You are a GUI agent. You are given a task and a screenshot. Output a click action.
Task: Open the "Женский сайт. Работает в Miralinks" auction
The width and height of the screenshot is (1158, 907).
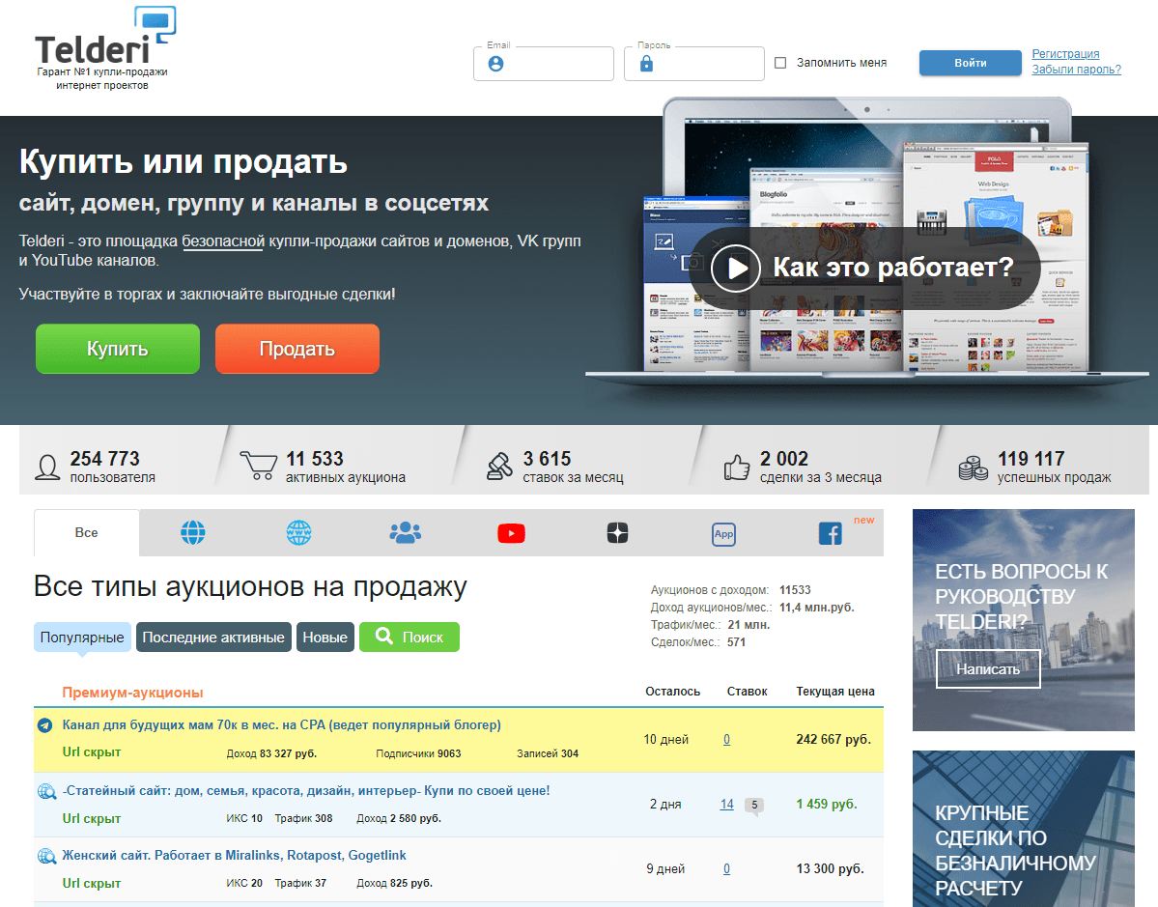pyautogui.click(x=234, y=855)
